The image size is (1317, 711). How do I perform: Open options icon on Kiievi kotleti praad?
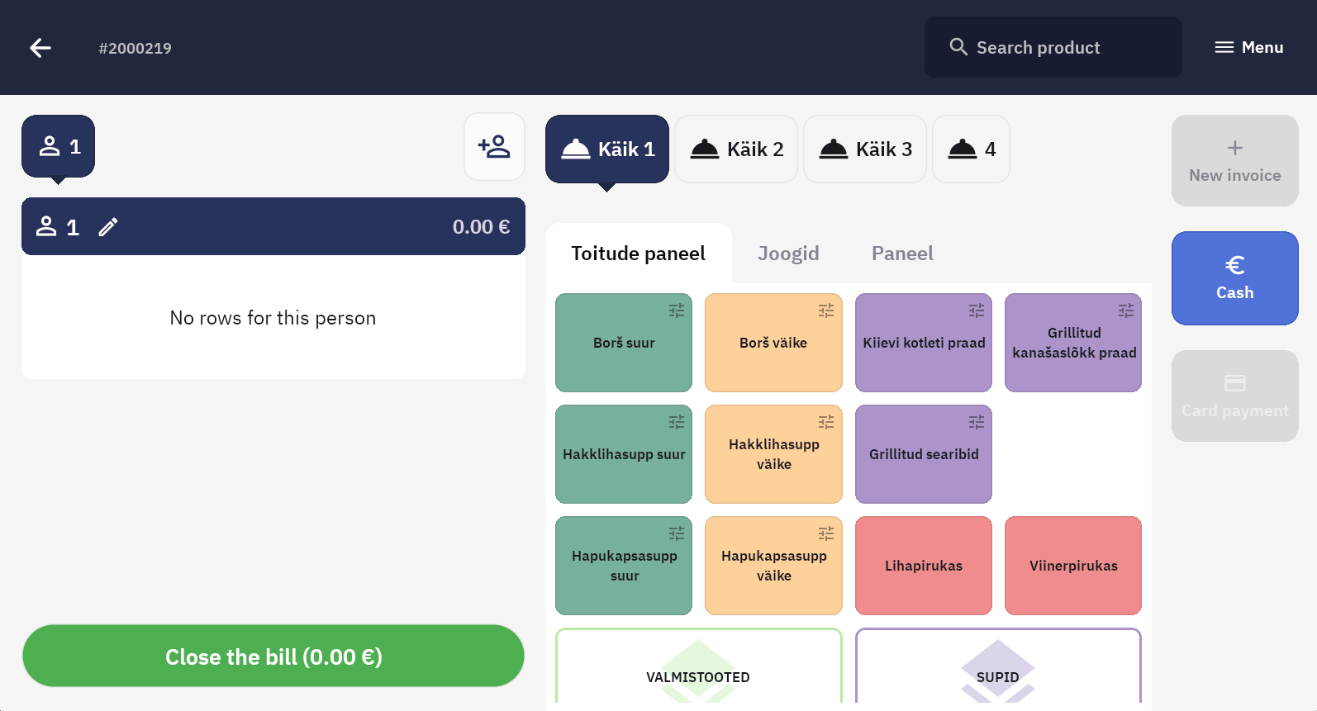976,310
